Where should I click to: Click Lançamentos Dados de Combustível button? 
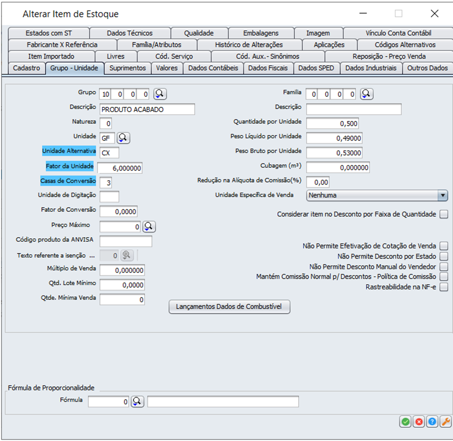[229, 307]
